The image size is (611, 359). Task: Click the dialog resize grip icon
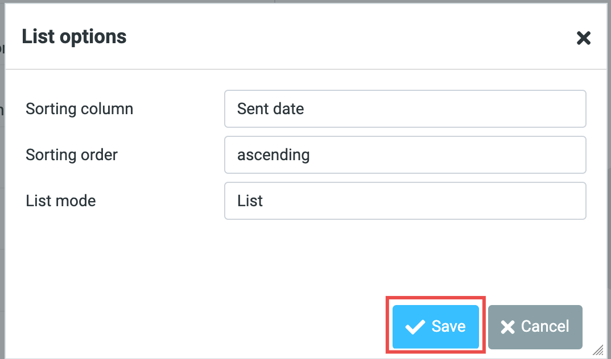598,350
